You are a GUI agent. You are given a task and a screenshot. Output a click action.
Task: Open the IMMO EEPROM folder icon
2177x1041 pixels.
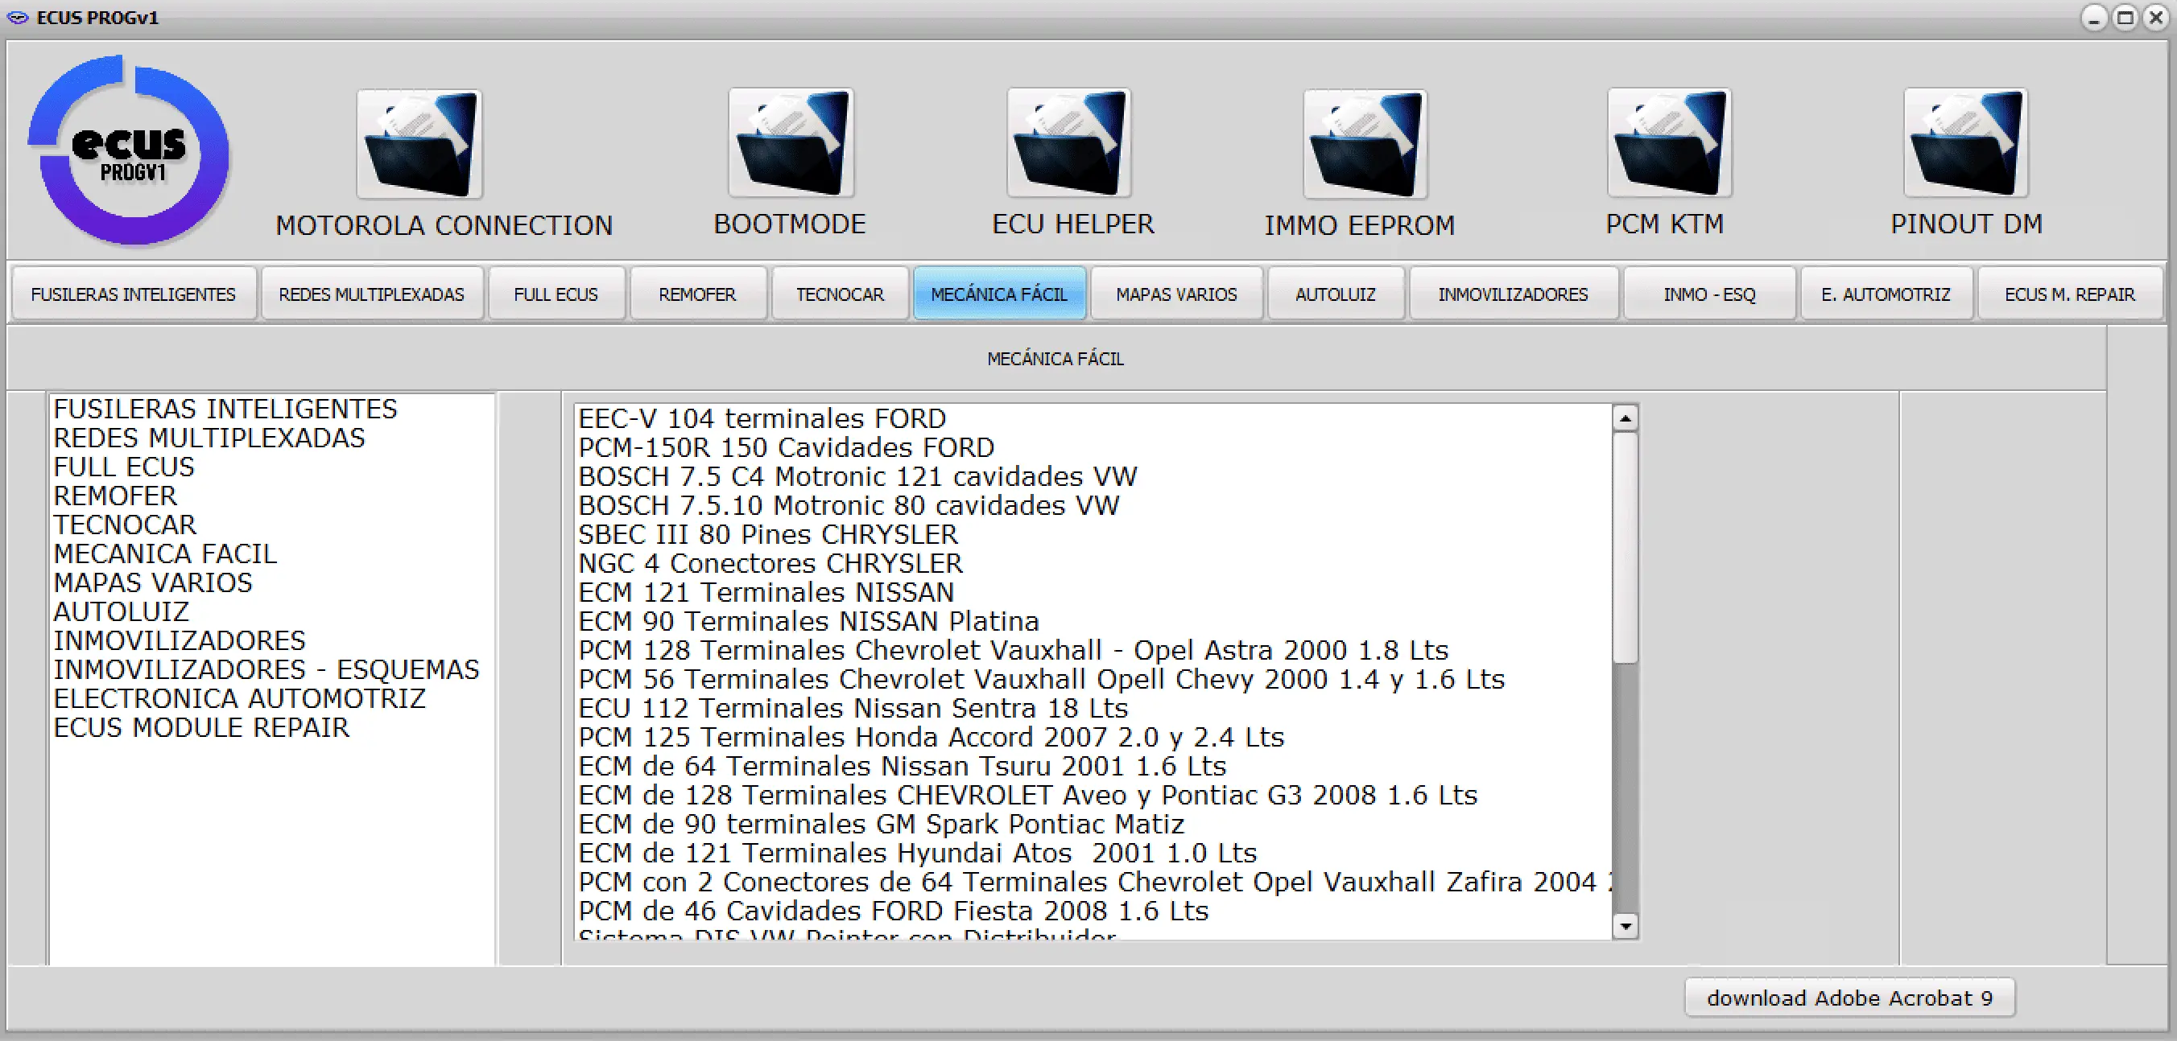tap(1365, 144)
